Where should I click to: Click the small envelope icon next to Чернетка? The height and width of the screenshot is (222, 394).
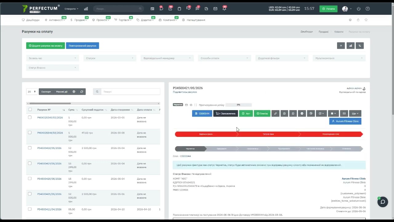click(186, 105)
